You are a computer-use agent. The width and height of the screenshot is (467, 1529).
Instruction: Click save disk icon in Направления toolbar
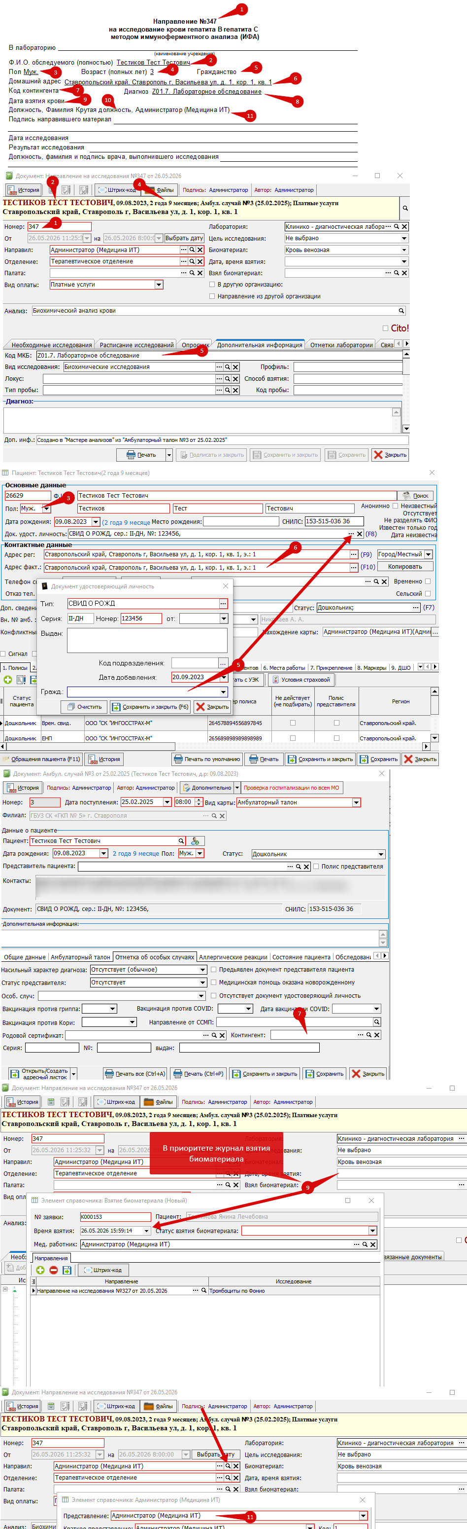67,1270
